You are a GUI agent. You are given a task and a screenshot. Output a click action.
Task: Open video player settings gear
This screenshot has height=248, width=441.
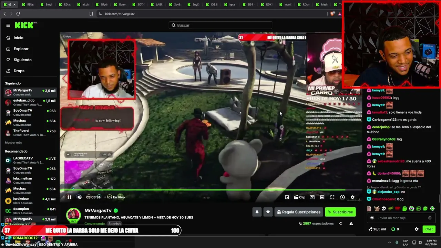click(352, 197)
